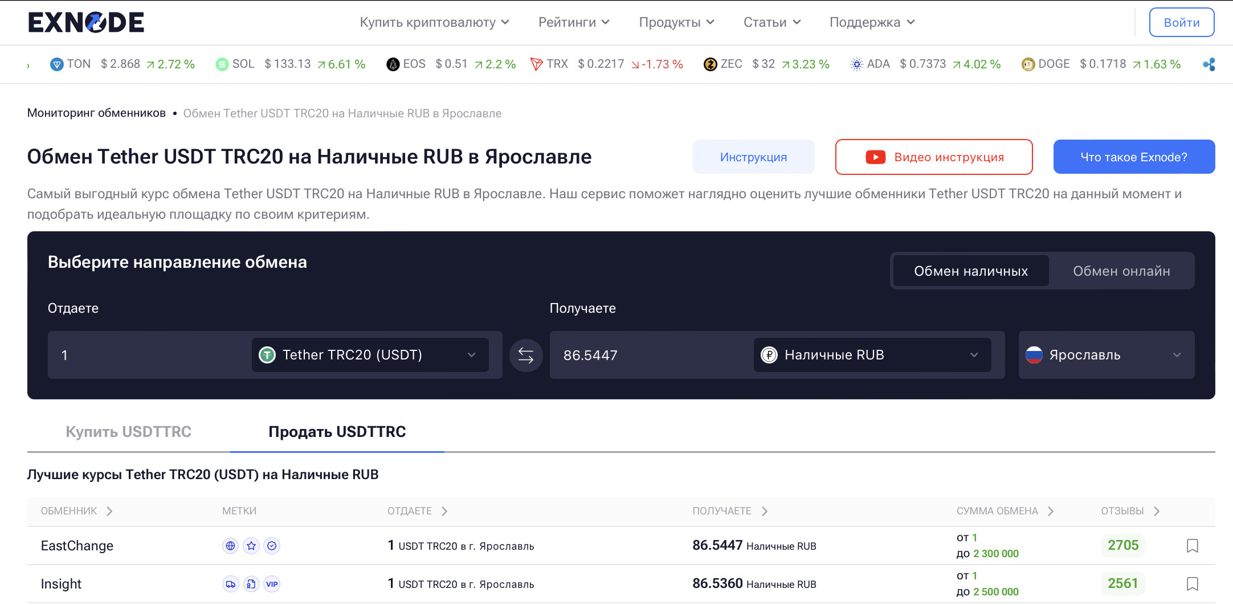
Task: Click Insight's VIP badge
Action: coord(272,584)
